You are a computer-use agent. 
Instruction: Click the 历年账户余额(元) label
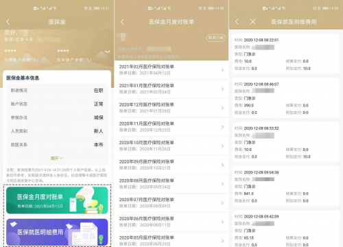tap(74, 60)
